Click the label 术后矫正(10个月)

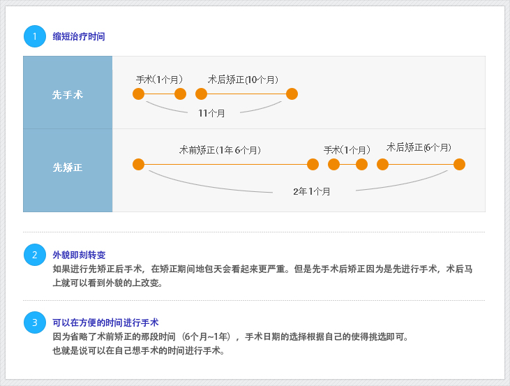tap(243, 80)
